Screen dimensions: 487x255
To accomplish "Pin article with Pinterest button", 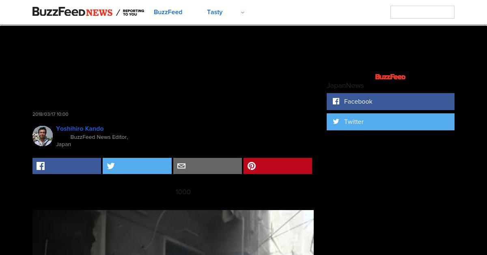I will [x=278, y=166].
